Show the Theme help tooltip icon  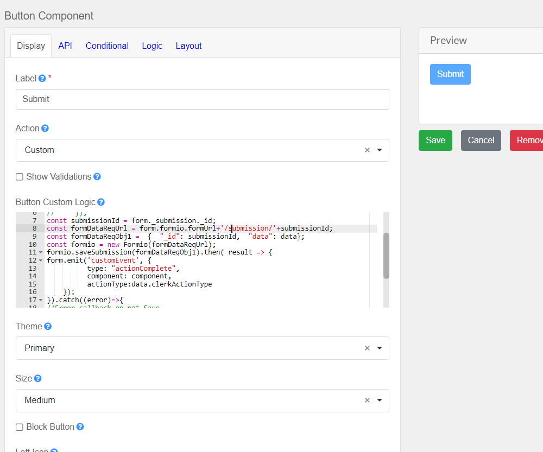48,326
